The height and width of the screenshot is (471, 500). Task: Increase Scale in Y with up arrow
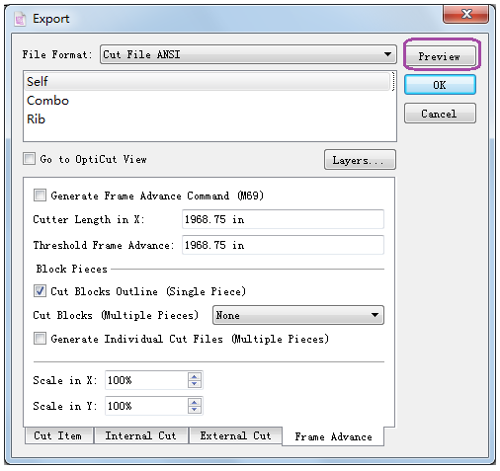(195, 402)
